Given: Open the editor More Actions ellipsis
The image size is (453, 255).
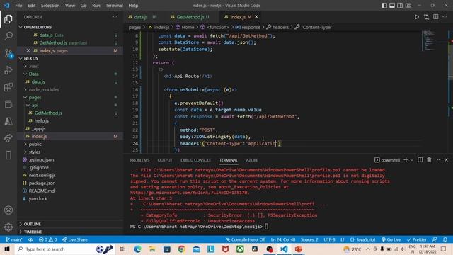Looking at the screenshot, I should [445, 17].
